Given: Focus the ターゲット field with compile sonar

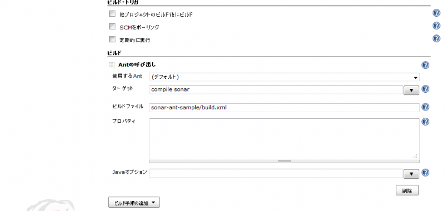Looking at the screenshot, I should tap(276, 89).
